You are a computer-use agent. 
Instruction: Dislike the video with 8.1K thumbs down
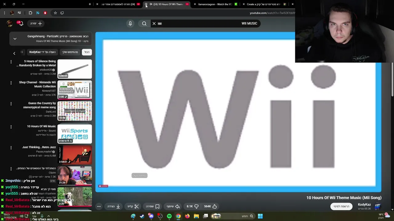pyautogui.click(x=193, y=207)
